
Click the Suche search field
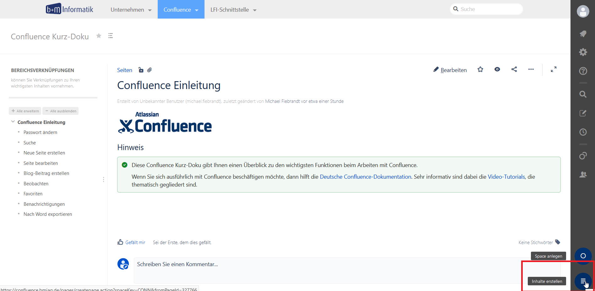coord(486,9)
